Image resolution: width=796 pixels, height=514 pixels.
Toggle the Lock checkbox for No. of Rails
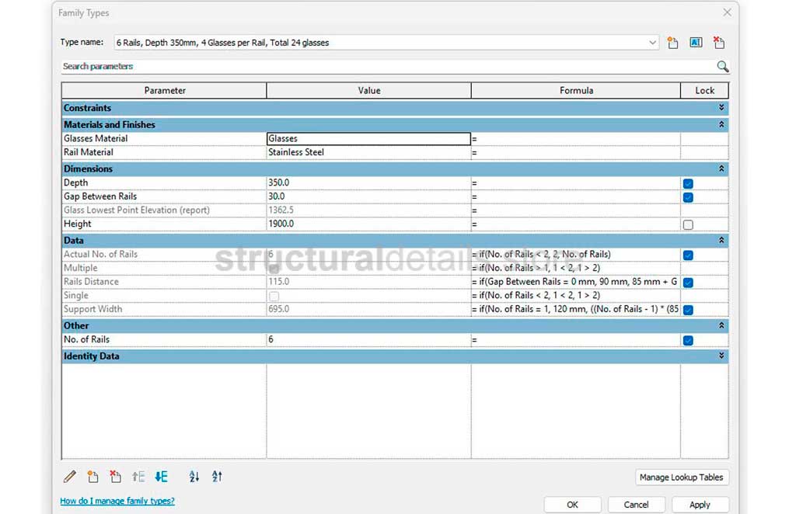click(688, 340)
